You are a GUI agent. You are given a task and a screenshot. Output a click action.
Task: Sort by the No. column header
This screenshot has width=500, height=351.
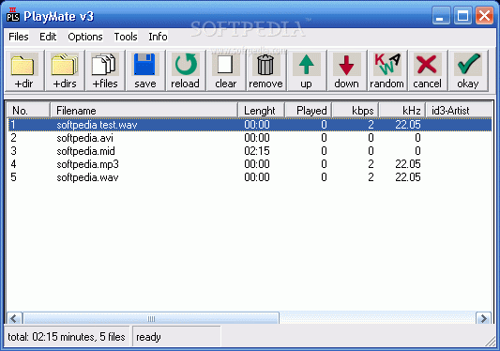click(28, 111)
